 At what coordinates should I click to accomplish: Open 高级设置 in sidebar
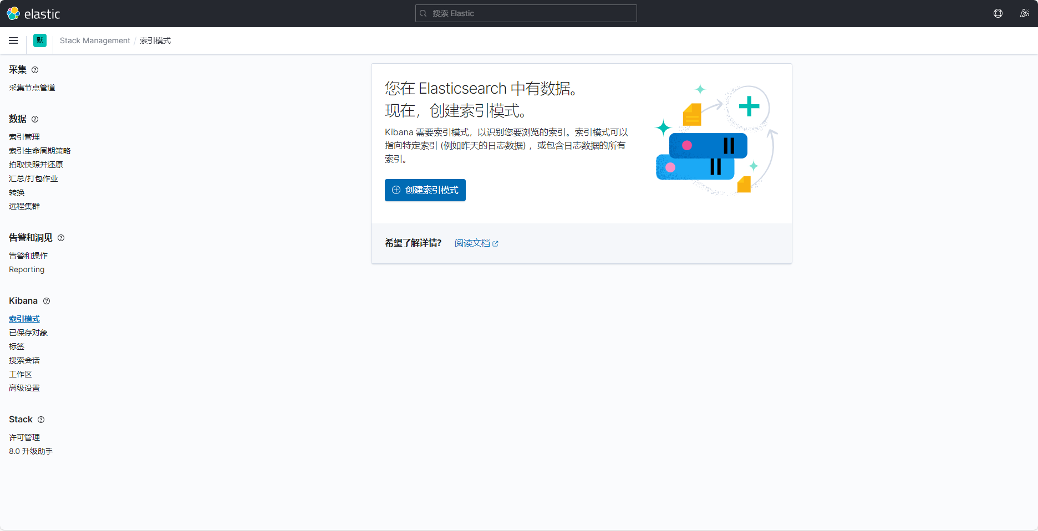[x=24, y=388]
